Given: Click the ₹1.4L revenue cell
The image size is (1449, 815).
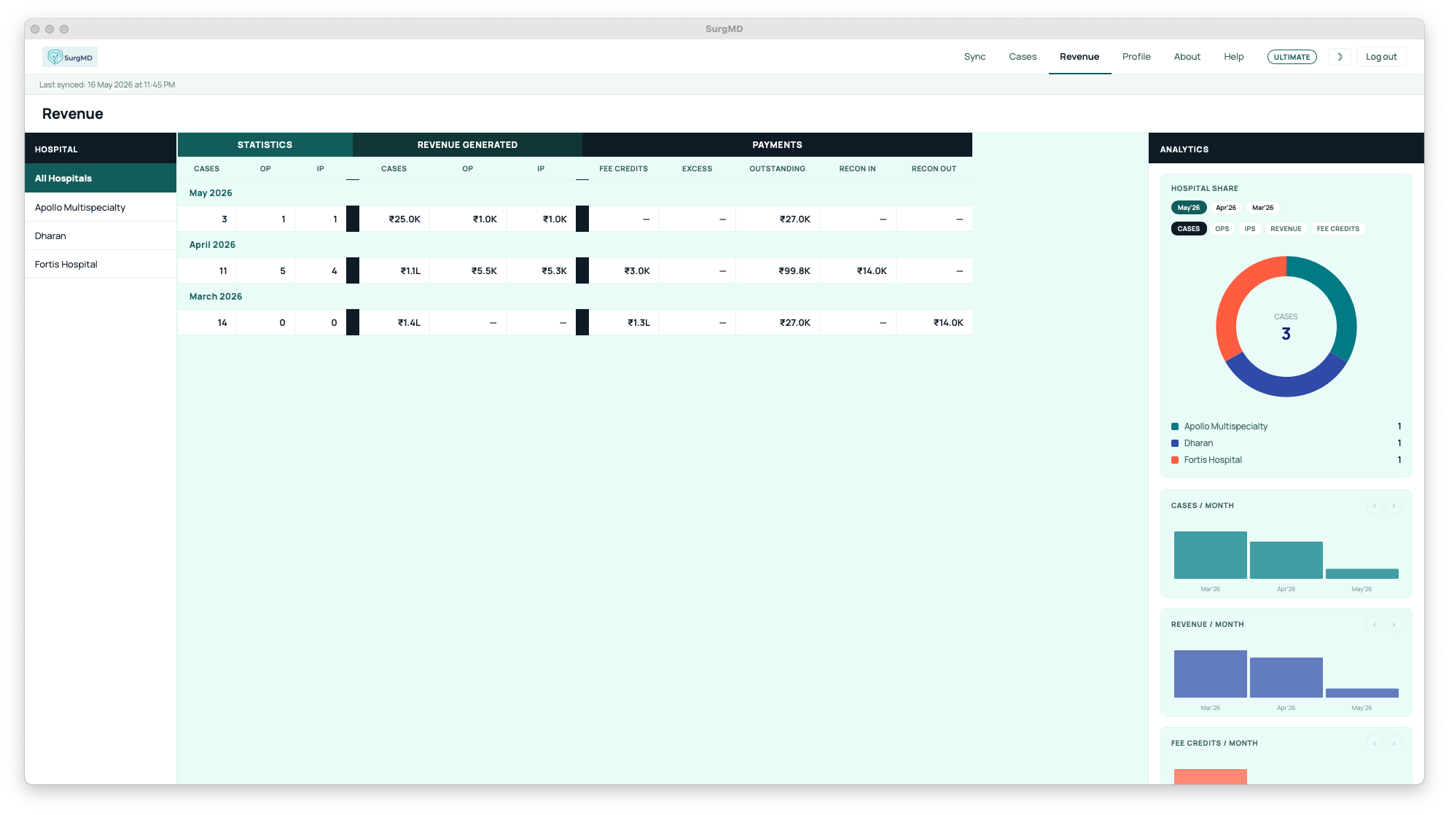Looking at the screenshot, I should tap(394, 323).
